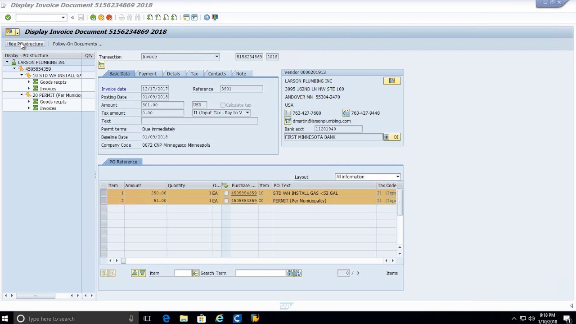Switch to the Basic Data tab
The image size is (576, 324).
[119, 74]
